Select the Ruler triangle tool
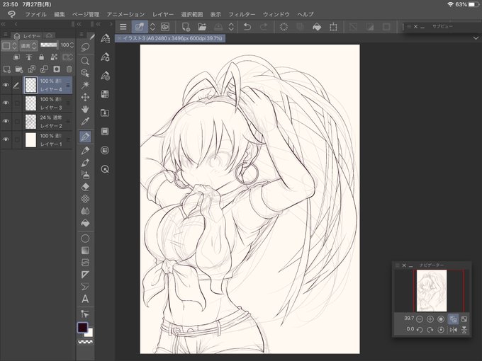The width and height of the screenshot is (482, 361). [85, 275]
